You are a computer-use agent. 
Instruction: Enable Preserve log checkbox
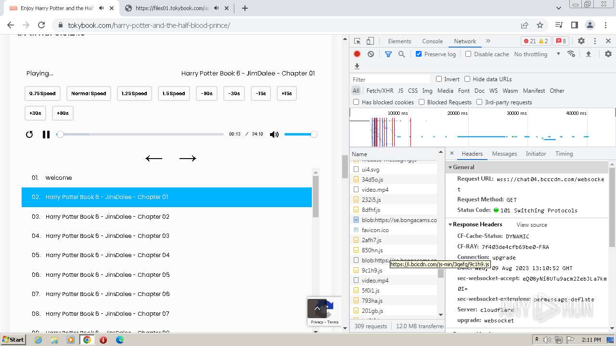coord(419,54)
